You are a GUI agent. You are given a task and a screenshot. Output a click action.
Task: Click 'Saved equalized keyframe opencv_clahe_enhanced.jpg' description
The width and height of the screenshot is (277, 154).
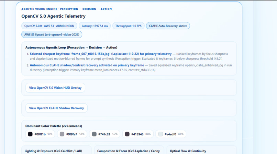131,68
